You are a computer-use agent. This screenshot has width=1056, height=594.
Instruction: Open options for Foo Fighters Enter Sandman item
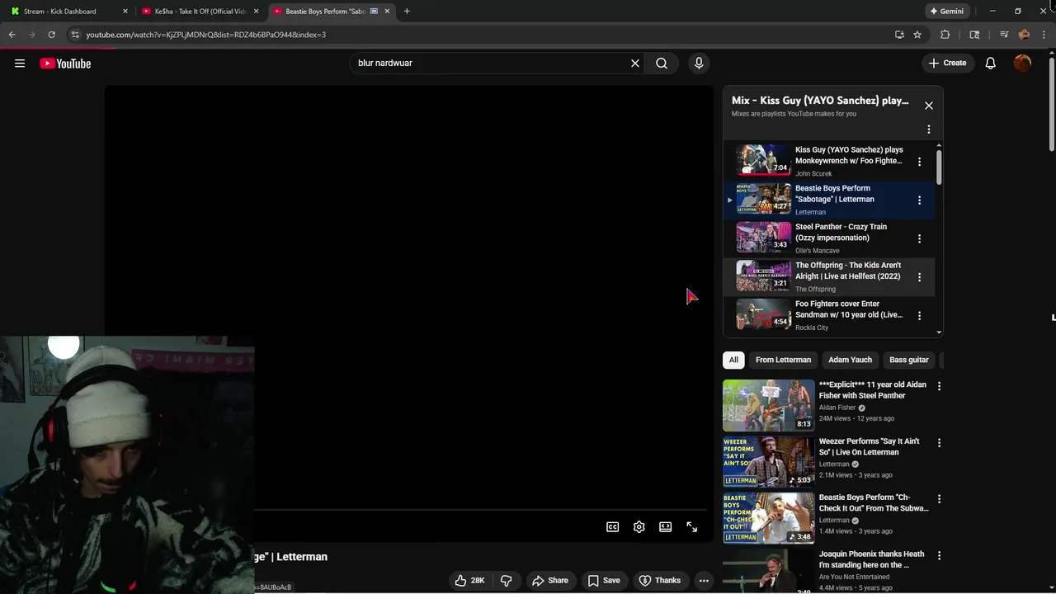[919, 316]
